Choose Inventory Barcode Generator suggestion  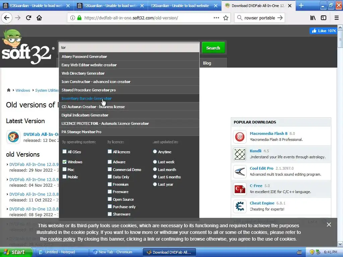pos(129,98)
